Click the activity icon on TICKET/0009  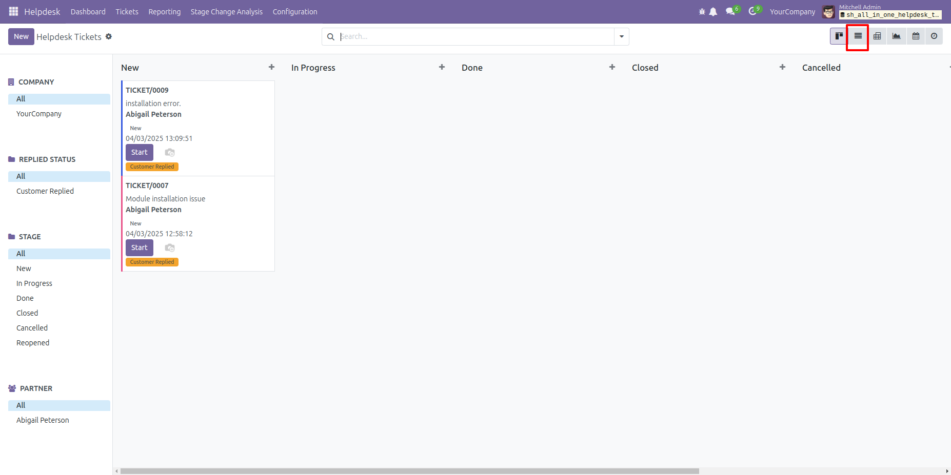pos(170,152)
